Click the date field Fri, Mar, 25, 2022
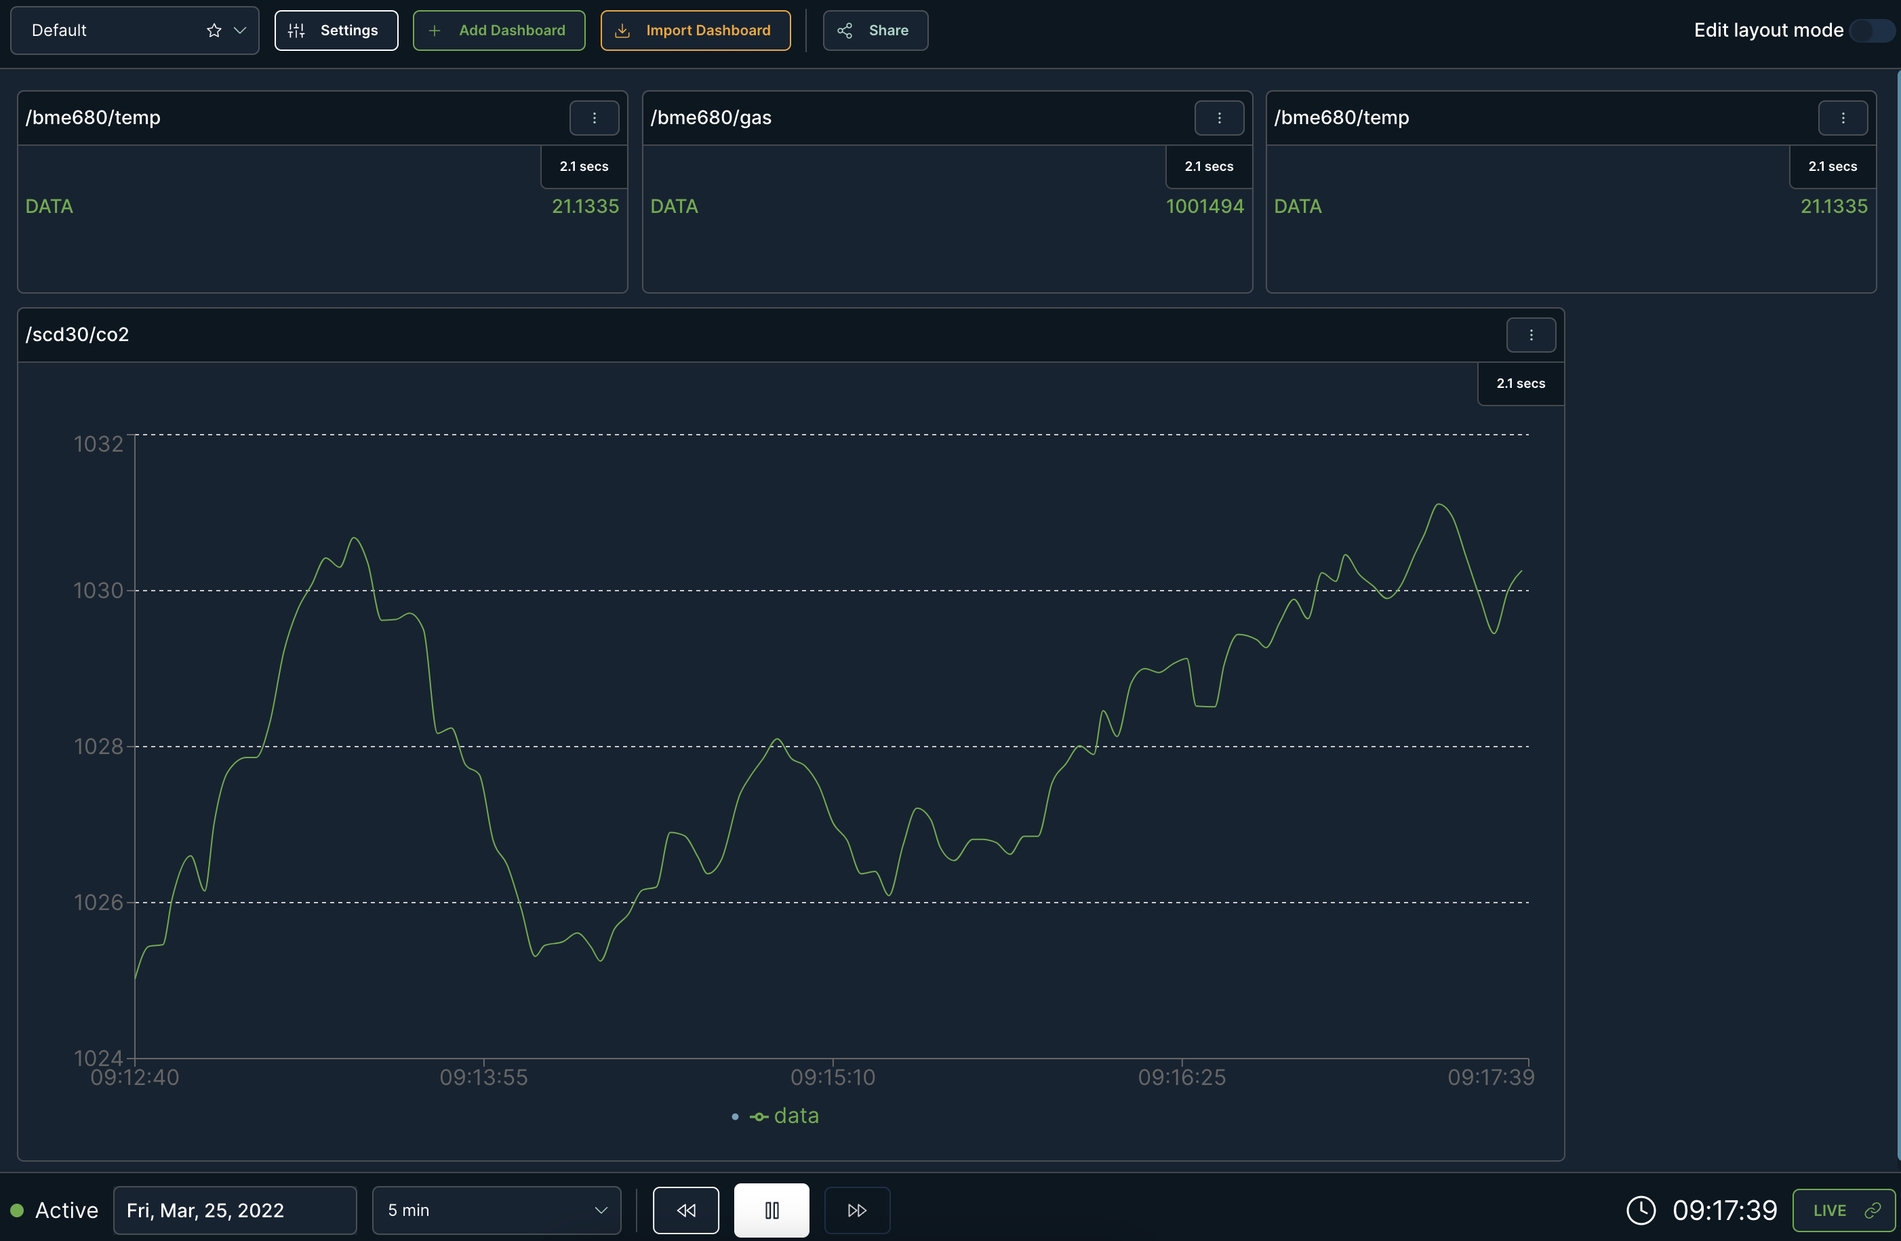This screenshot has height=1241, width=1901. [x=234, y=1210]
